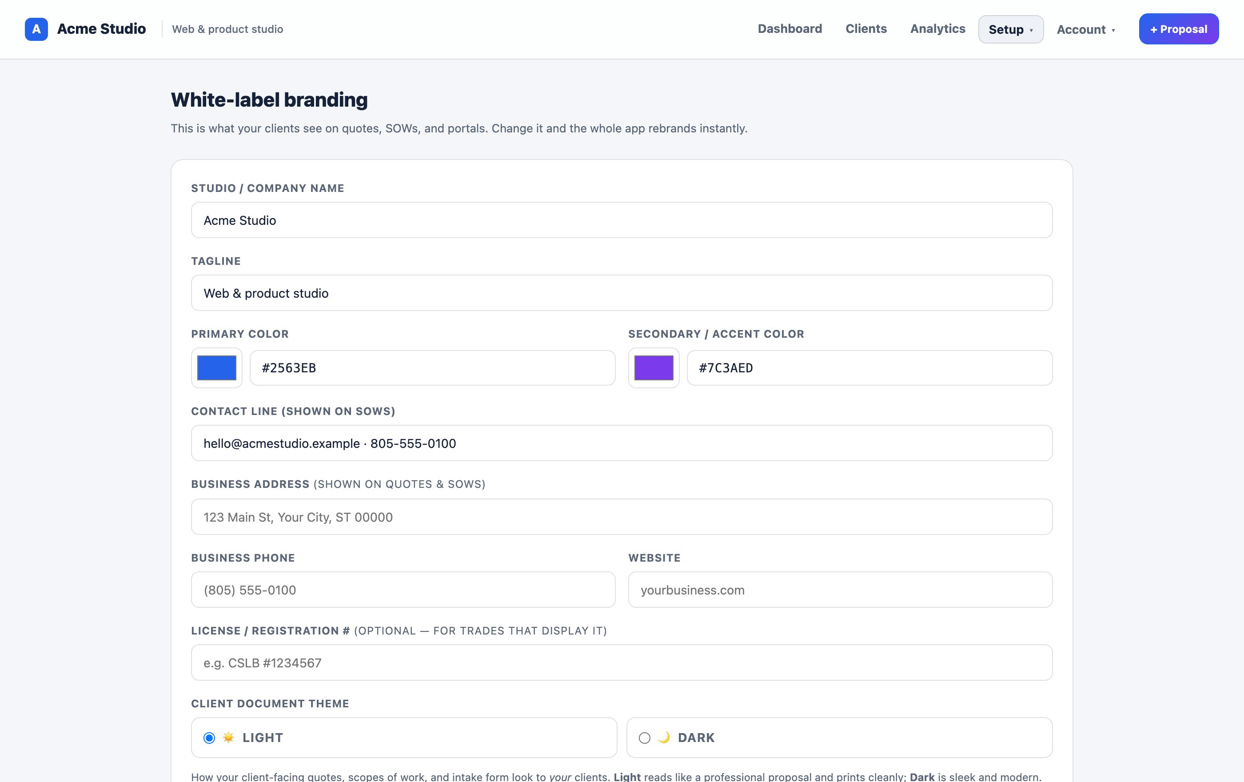Click the Business Address input field
The image size is (1244, 782).
pos(622,516)
